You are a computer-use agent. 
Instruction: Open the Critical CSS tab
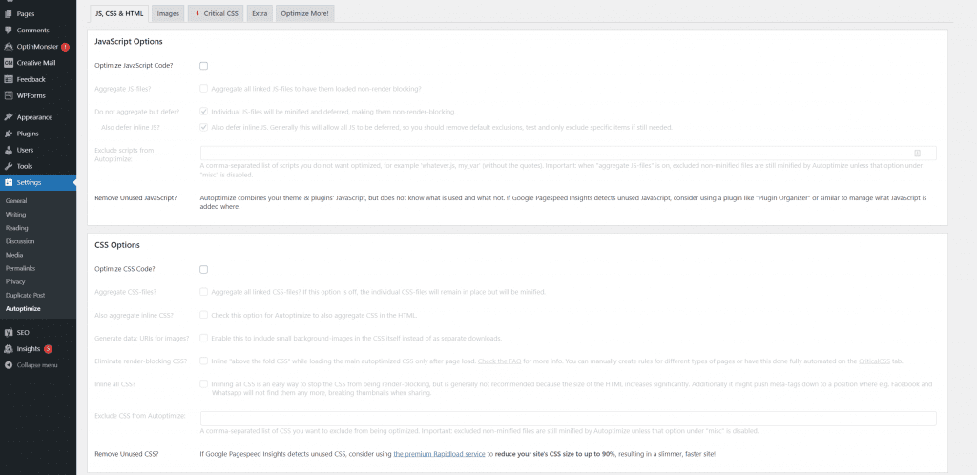point(216,13)
